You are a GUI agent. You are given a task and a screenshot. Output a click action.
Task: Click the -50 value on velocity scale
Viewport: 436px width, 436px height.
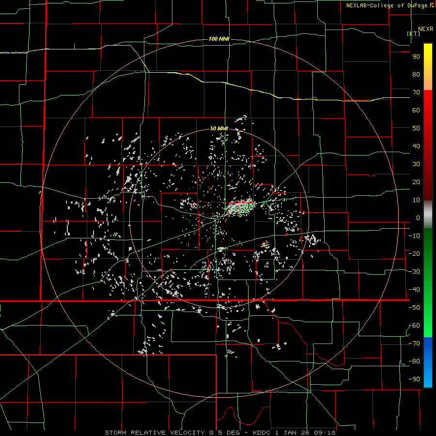[x=414, y=308]
